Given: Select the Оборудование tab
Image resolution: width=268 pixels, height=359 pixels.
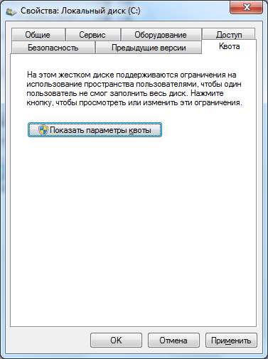Looking at the screenshot, I should tap(161, 35).
